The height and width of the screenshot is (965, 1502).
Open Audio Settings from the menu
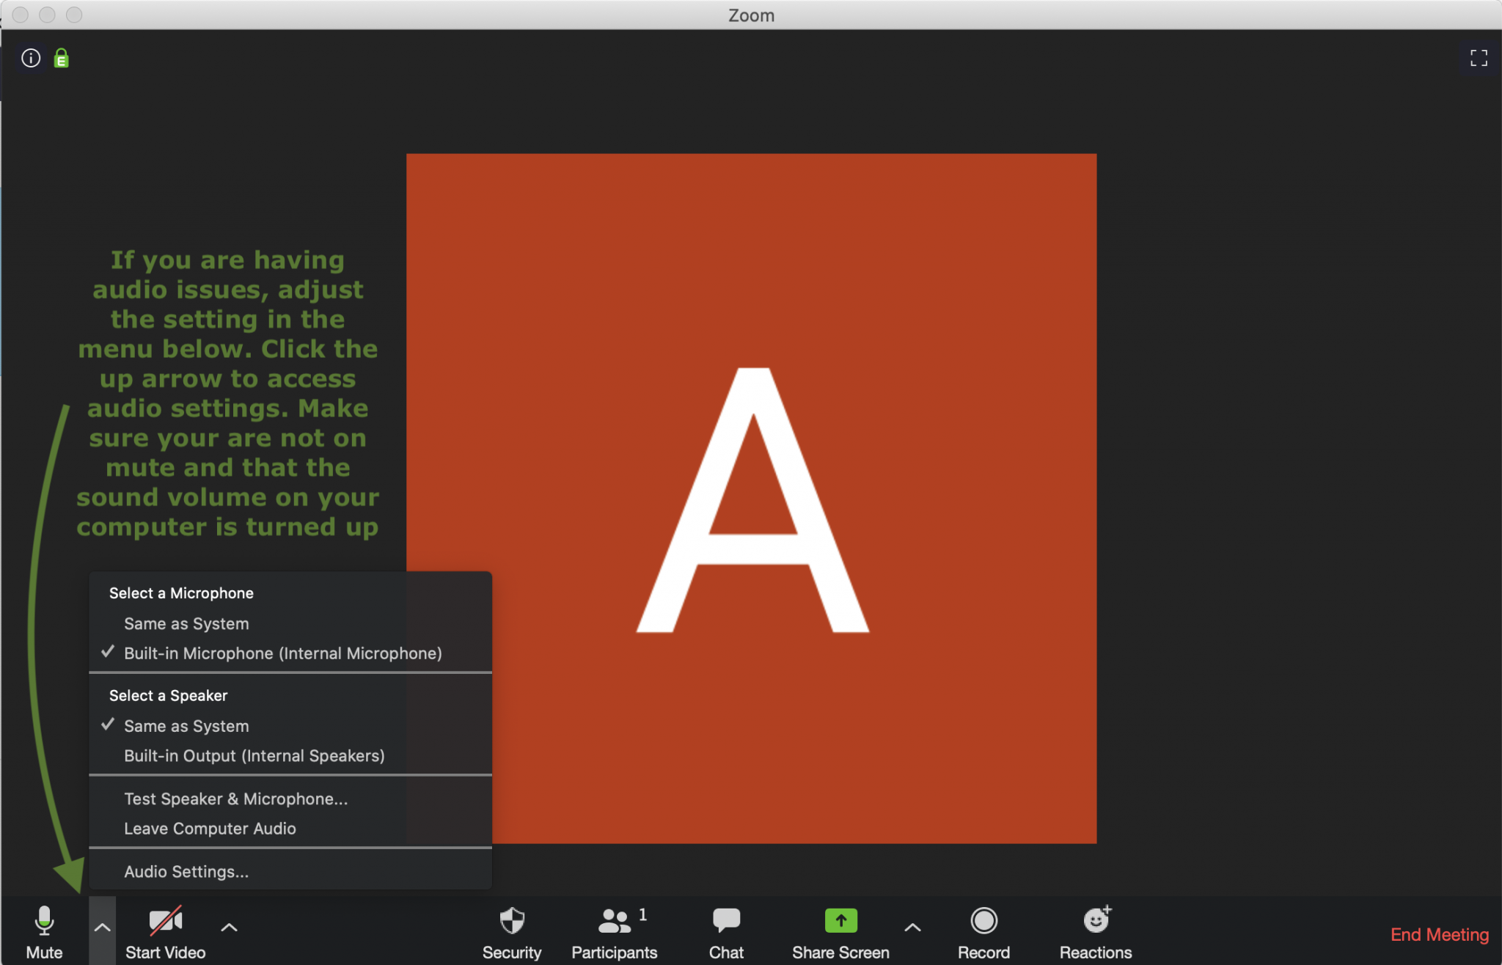pyautogui.click(x=186, y=872)
